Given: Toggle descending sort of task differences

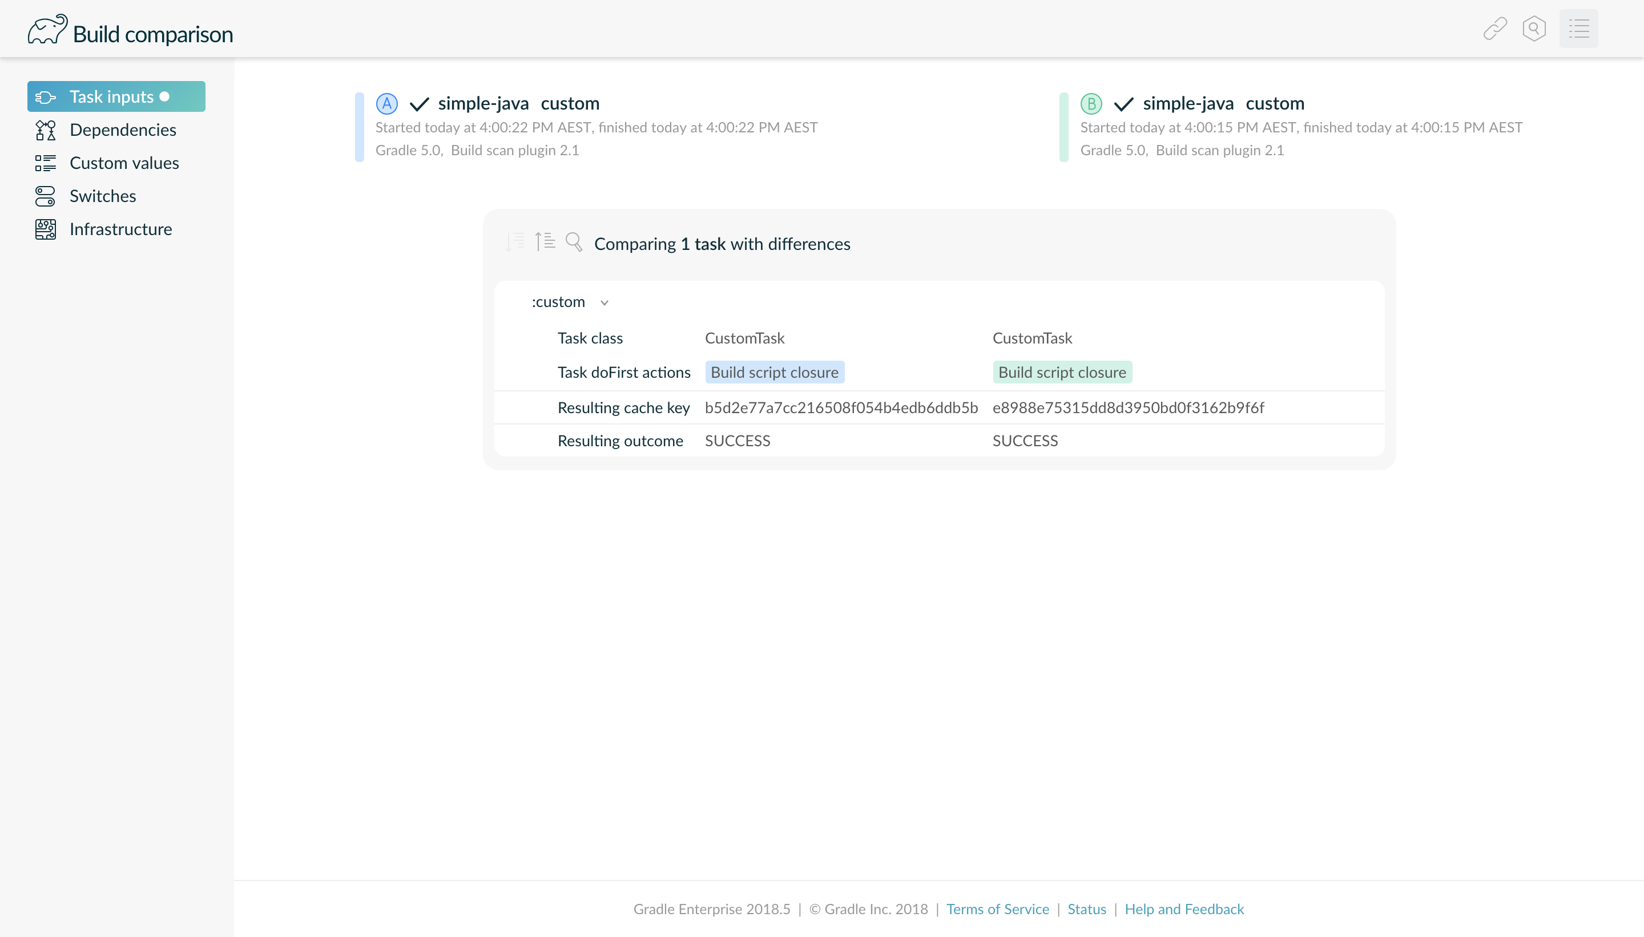Looking at the screenshot, I should coord(515,242).
